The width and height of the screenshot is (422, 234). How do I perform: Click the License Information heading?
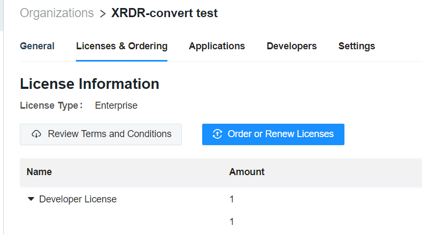(89, 84)
